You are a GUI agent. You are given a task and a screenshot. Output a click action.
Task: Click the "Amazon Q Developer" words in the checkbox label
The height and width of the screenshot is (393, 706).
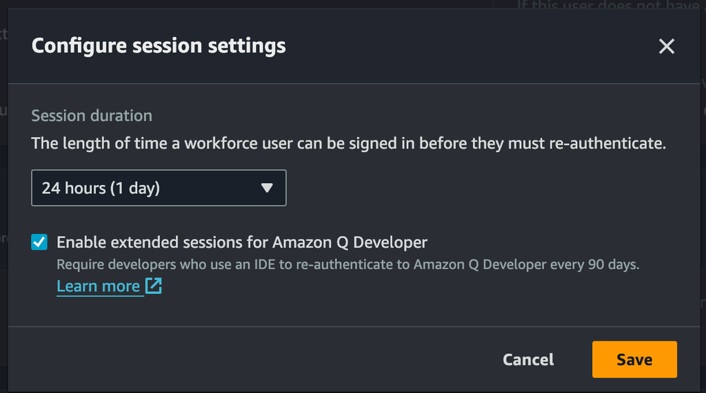point(350,242)
